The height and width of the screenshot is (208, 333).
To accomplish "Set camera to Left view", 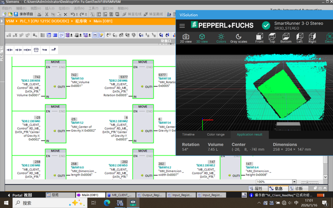I will pyautogui.click(x=299, y=38).
